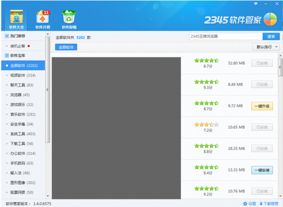Open the 软件升级 upgrade icon
This screenshot has width=283, height=207.
tap(43, 17)
